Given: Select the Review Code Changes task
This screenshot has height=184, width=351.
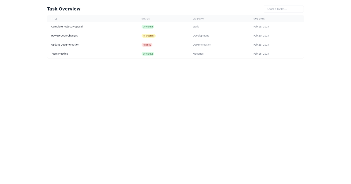Looking at the screenshot, I should [64, 36].
